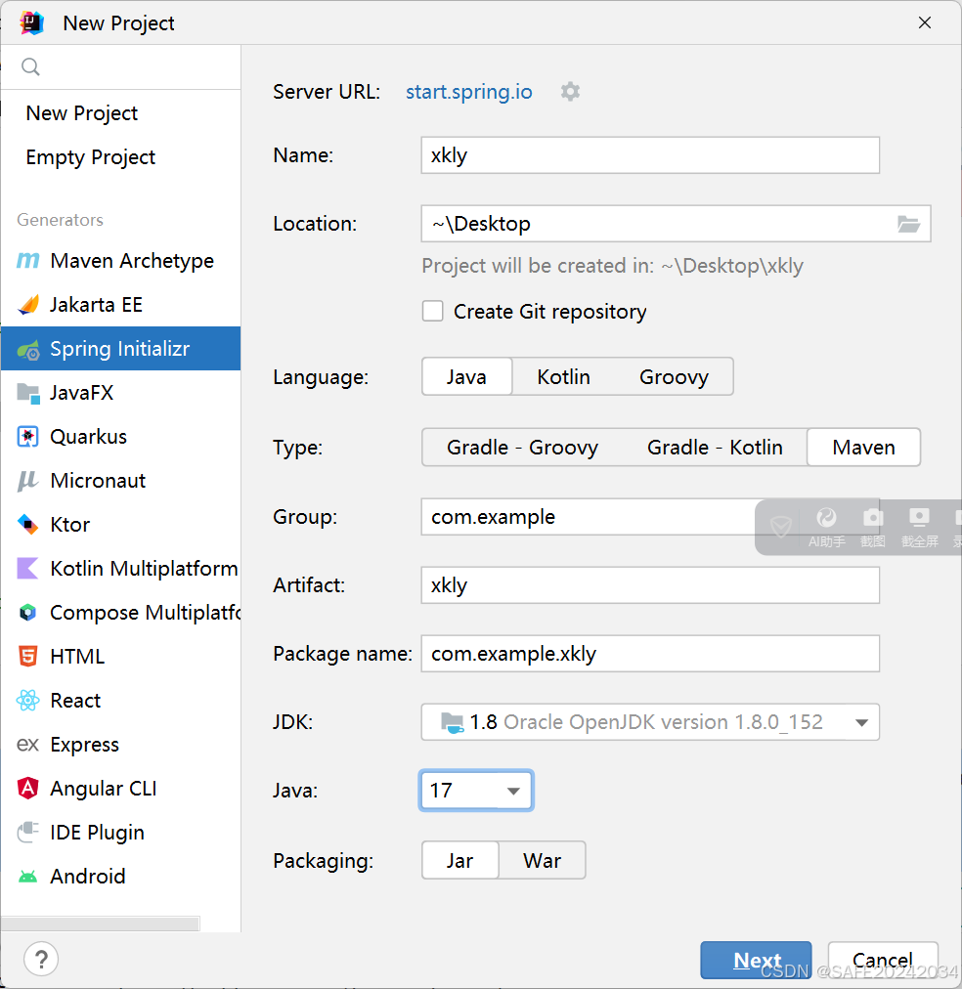Enable the Create Git repository checkbox
The image size is (962, 989).
click(432, 311)
